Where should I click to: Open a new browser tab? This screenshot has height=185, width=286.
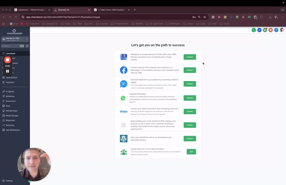click(x=135, y=10)
